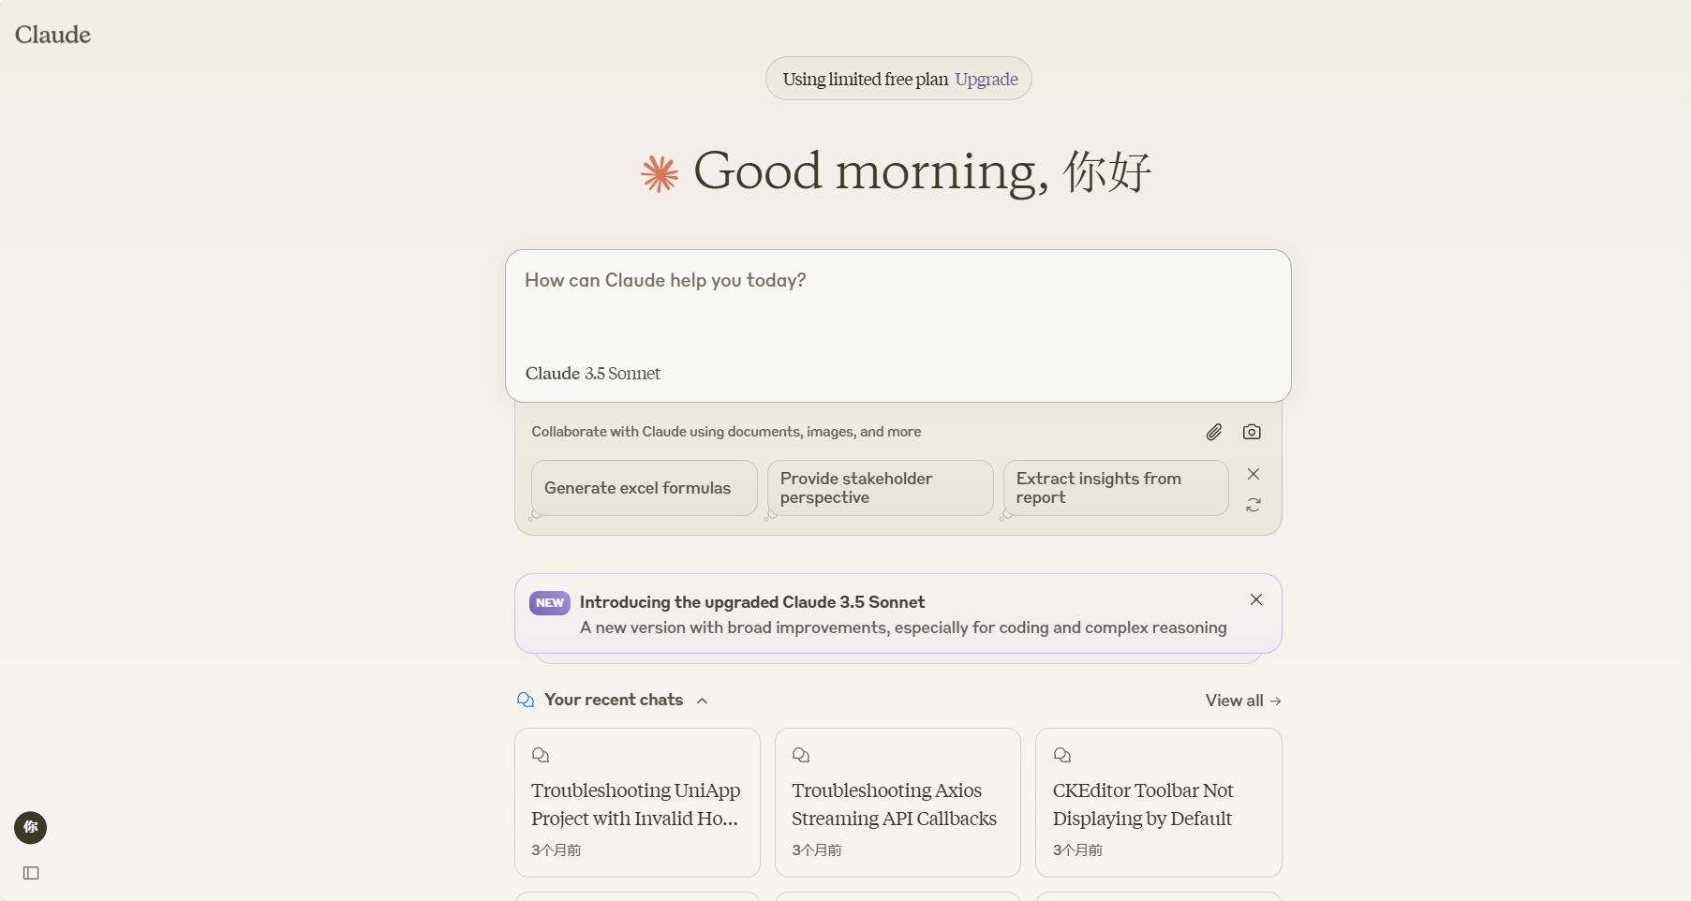Click '3个月前' timestamp on the Axios card
Screen dimensions: 1691x901
(817, 850)
